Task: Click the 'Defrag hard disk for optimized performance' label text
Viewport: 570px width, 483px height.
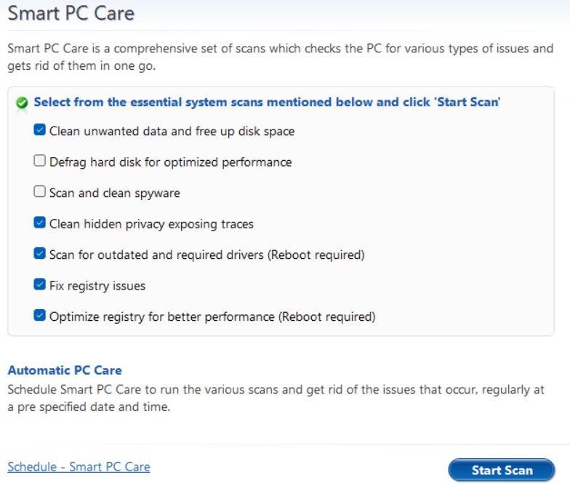Action: coord(170,162)
